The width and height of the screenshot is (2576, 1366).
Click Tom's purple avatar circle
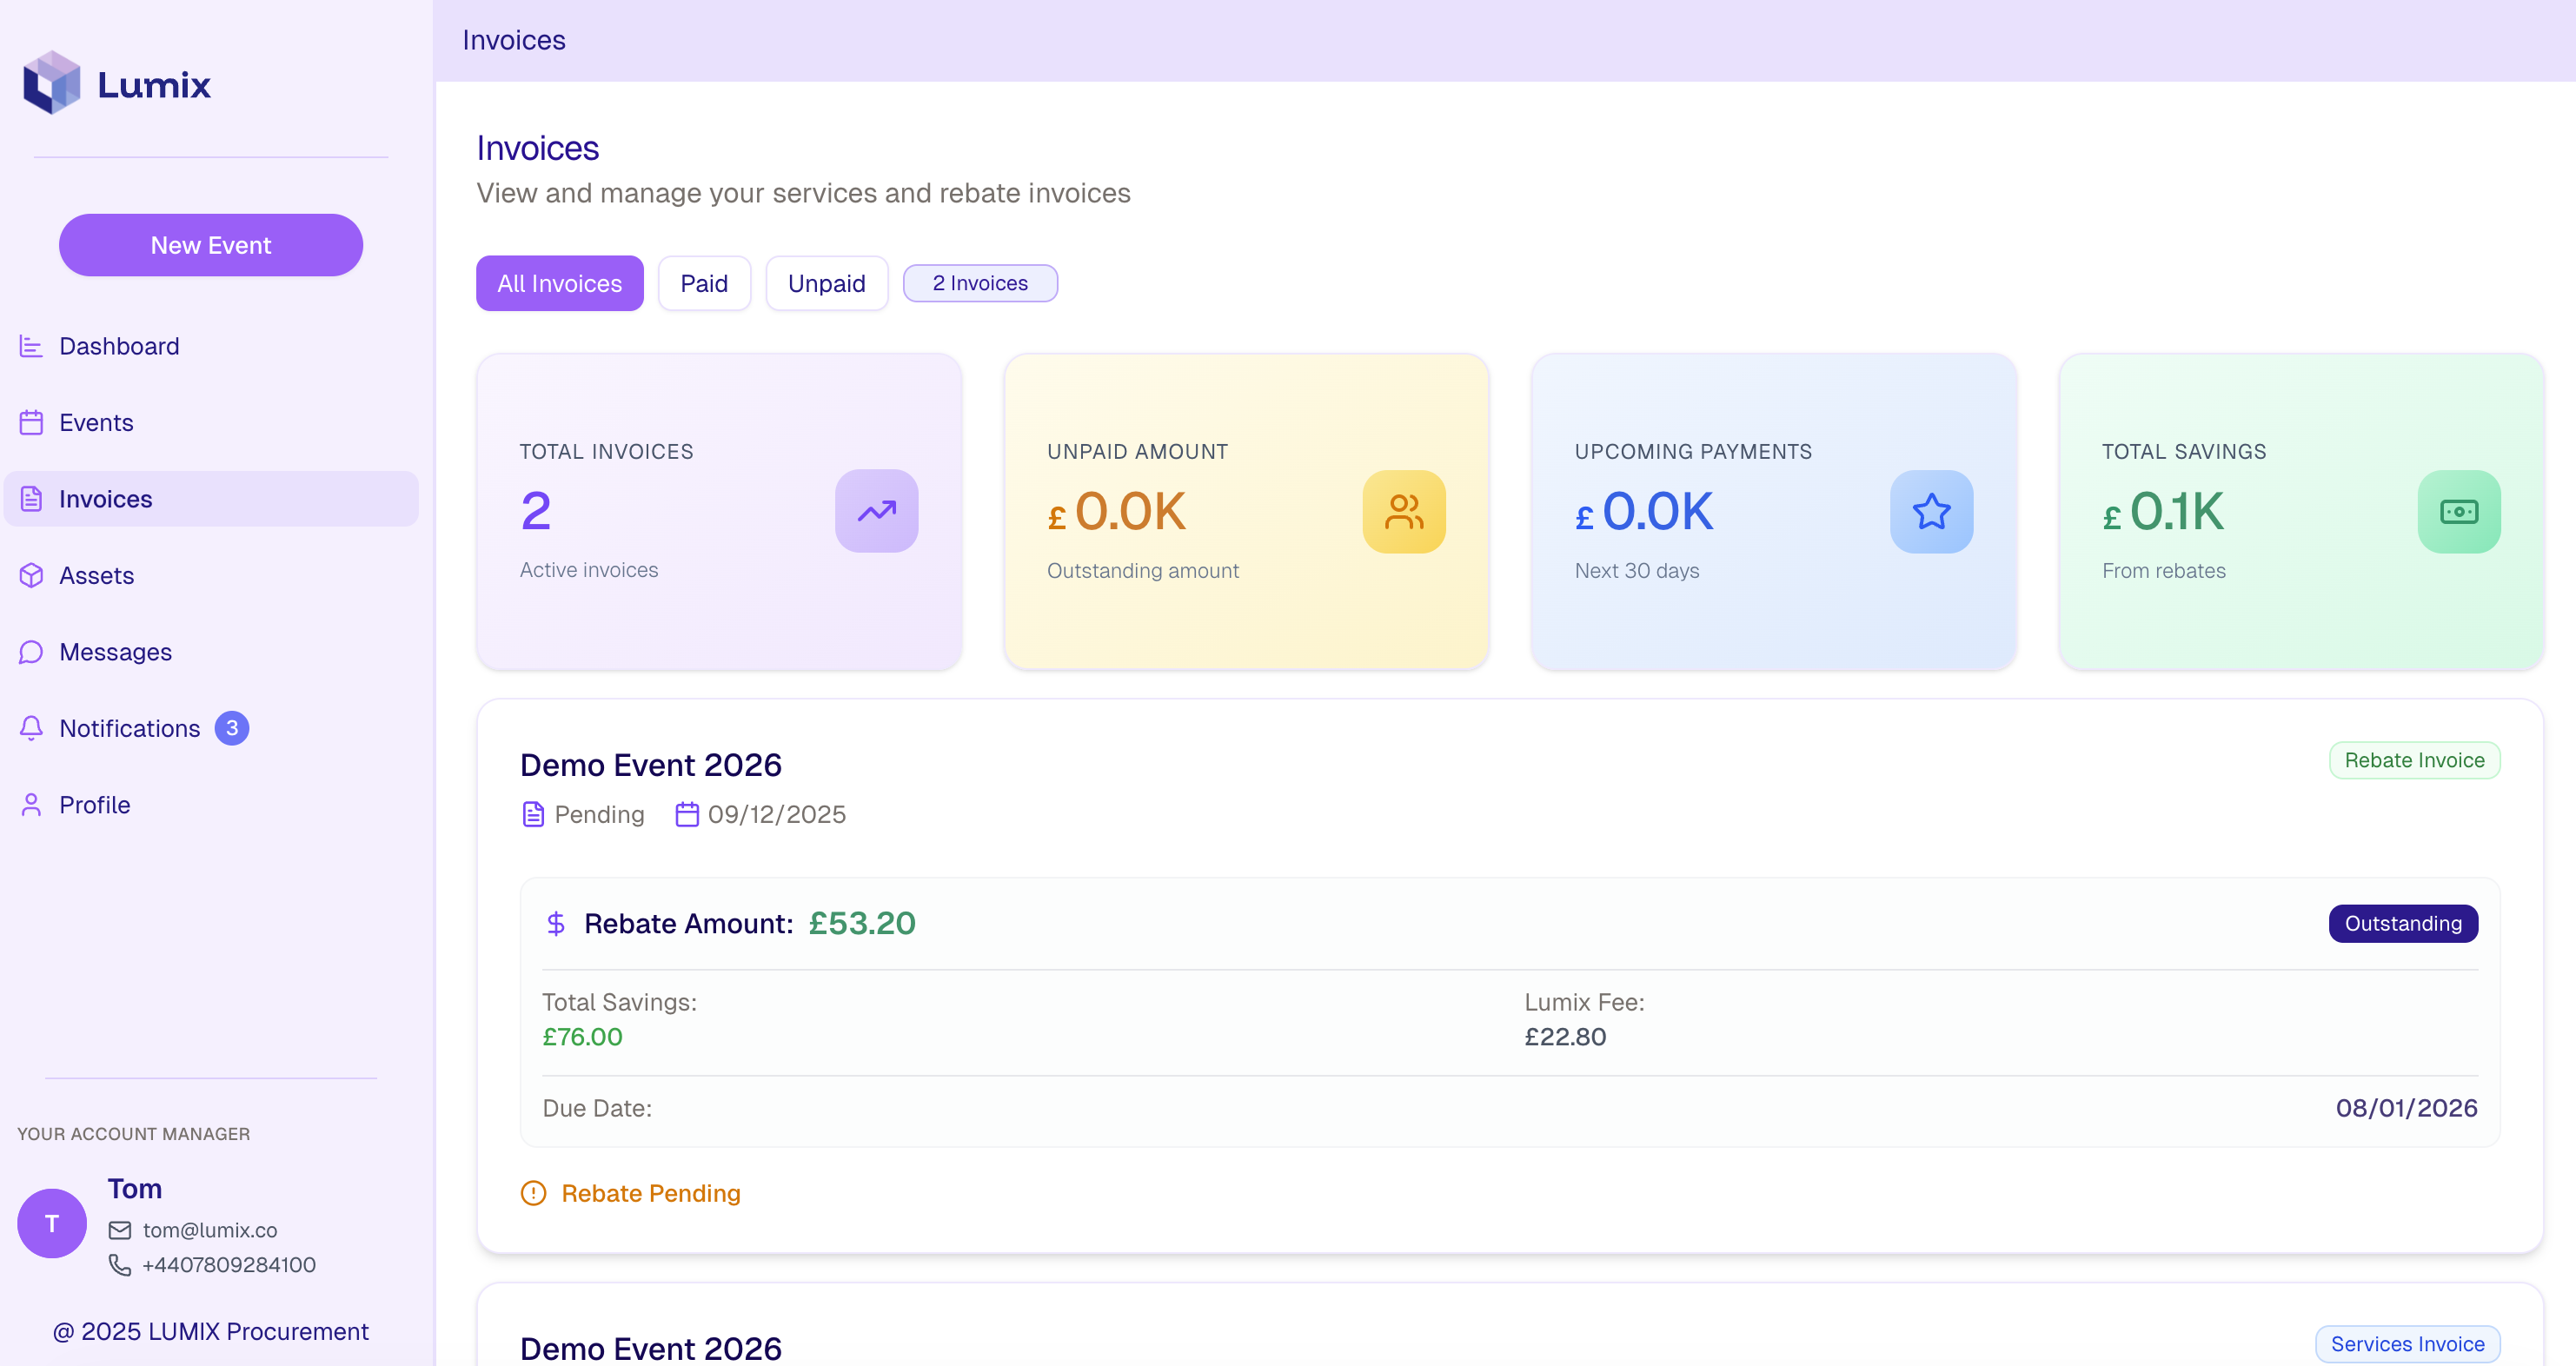[52, 1223]
